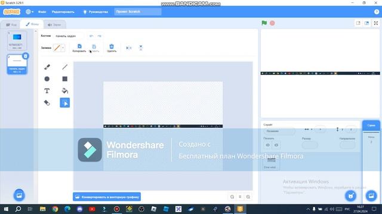Open Google Chrome from taskbar
Viewport: 382px width, 214px height.
(55, 209)
